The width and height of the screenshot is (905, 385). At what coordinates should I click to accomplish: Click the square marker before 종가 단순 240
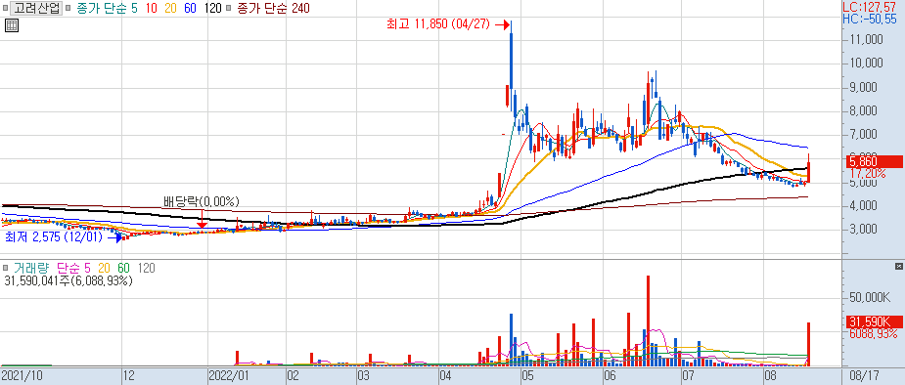tap(229, 9)
